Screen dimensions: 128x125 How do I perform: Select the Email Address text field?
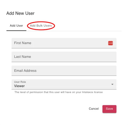tap(64, 71)
